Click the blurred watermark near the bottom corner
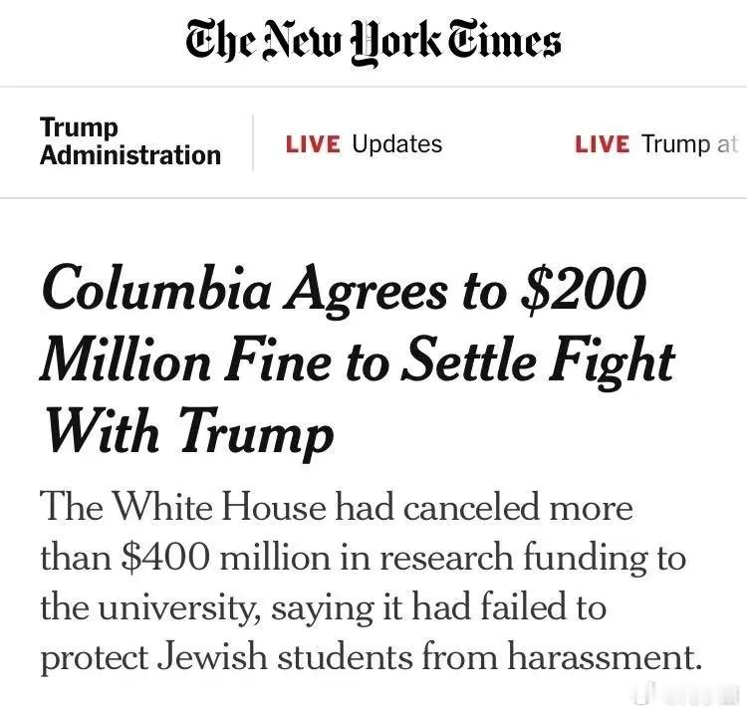The height and width of the screenshot is (713, 747). [x=687, y=695]
